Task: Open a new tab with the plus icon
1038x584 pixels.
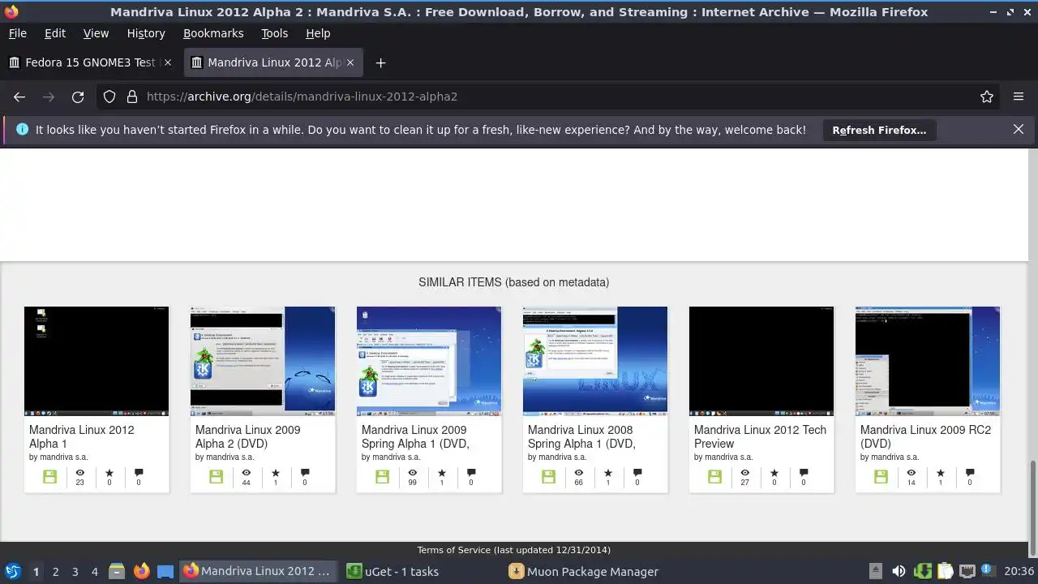Action: point(380,62)
